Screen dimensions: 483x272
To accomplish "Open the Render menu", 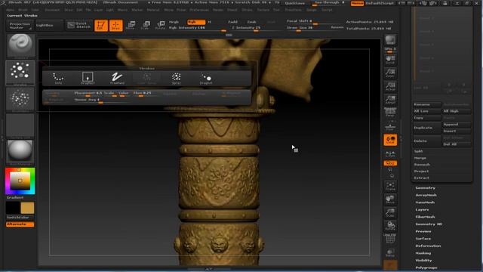I will (218, 10).
